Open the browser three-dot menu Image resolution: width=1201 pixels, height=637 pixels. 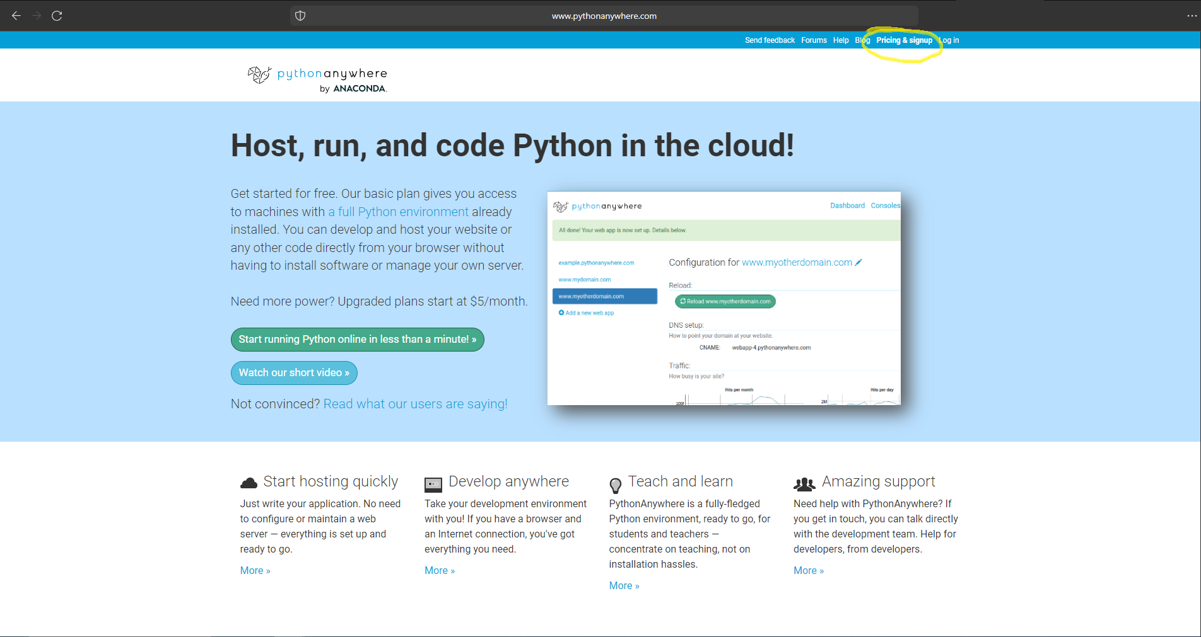(x=1192, y=16)
